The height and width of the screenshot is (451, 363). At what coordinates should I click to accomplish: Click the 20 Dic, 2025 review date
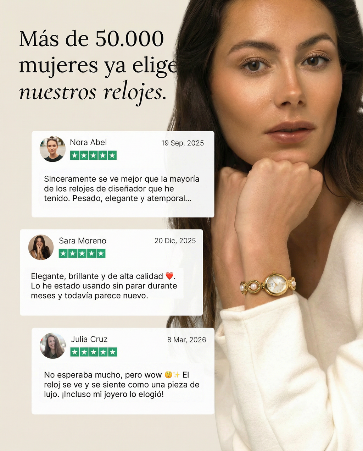[175, 241]
